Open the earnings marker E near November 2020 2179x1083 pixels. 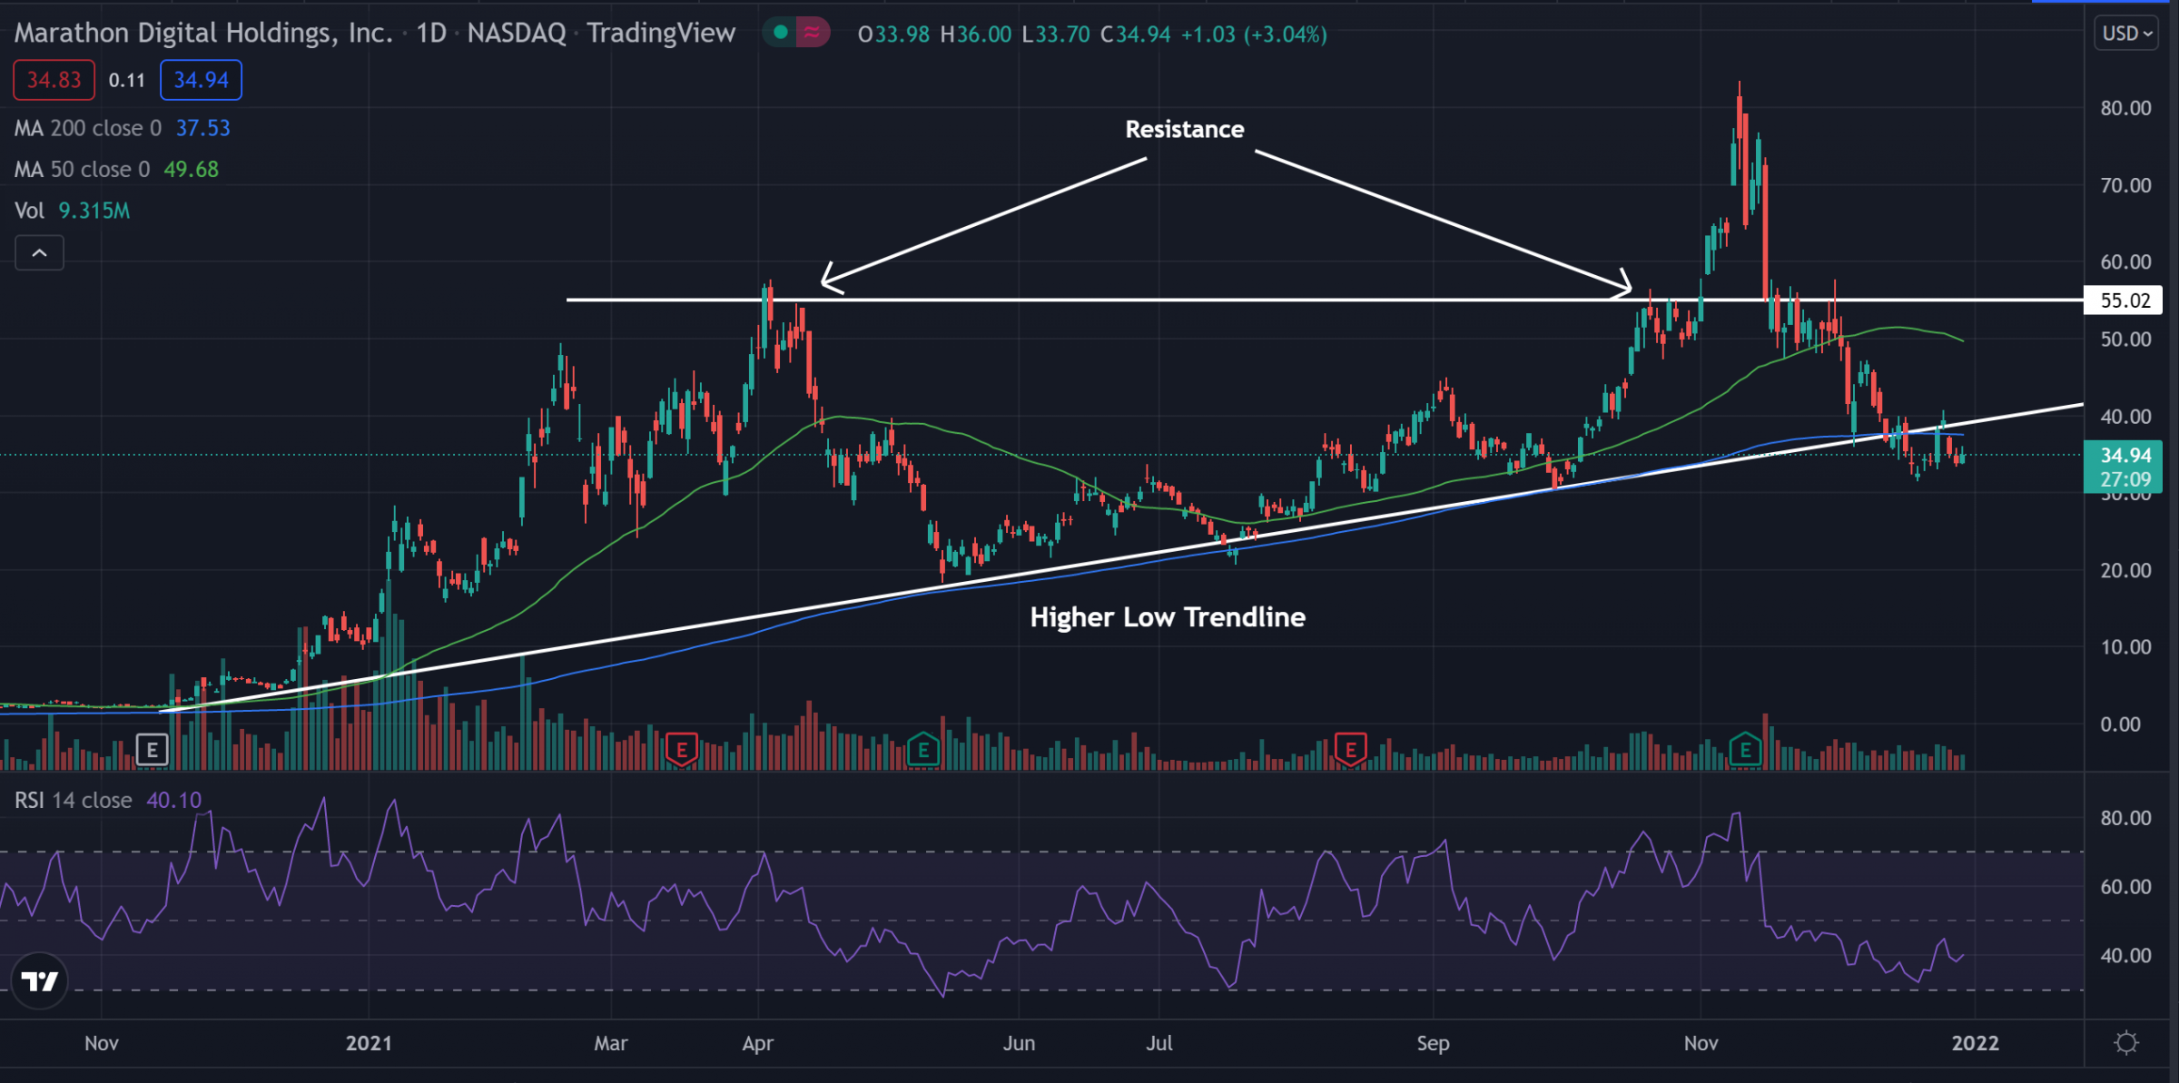click(x=152, y=751)
